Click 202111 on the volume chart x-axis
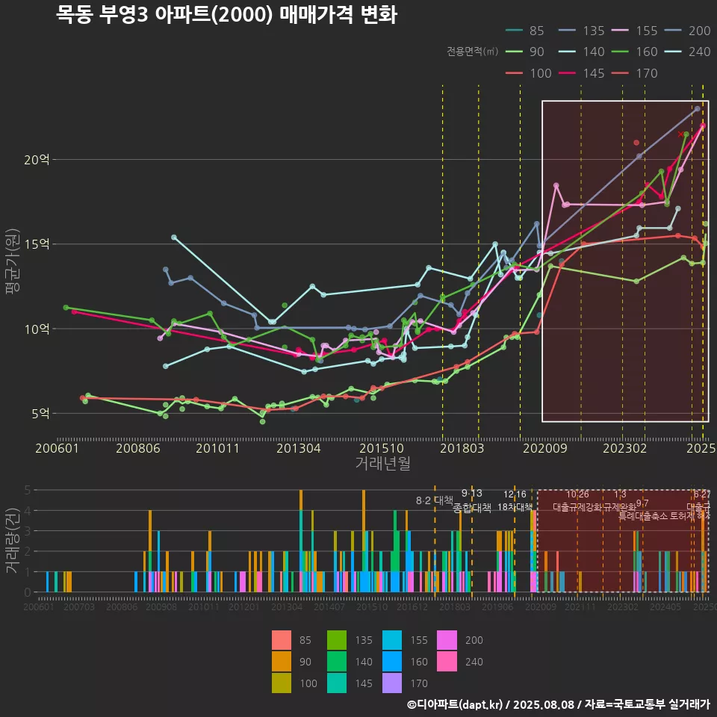This screenshot has width=717, height=717. point(580,606)
